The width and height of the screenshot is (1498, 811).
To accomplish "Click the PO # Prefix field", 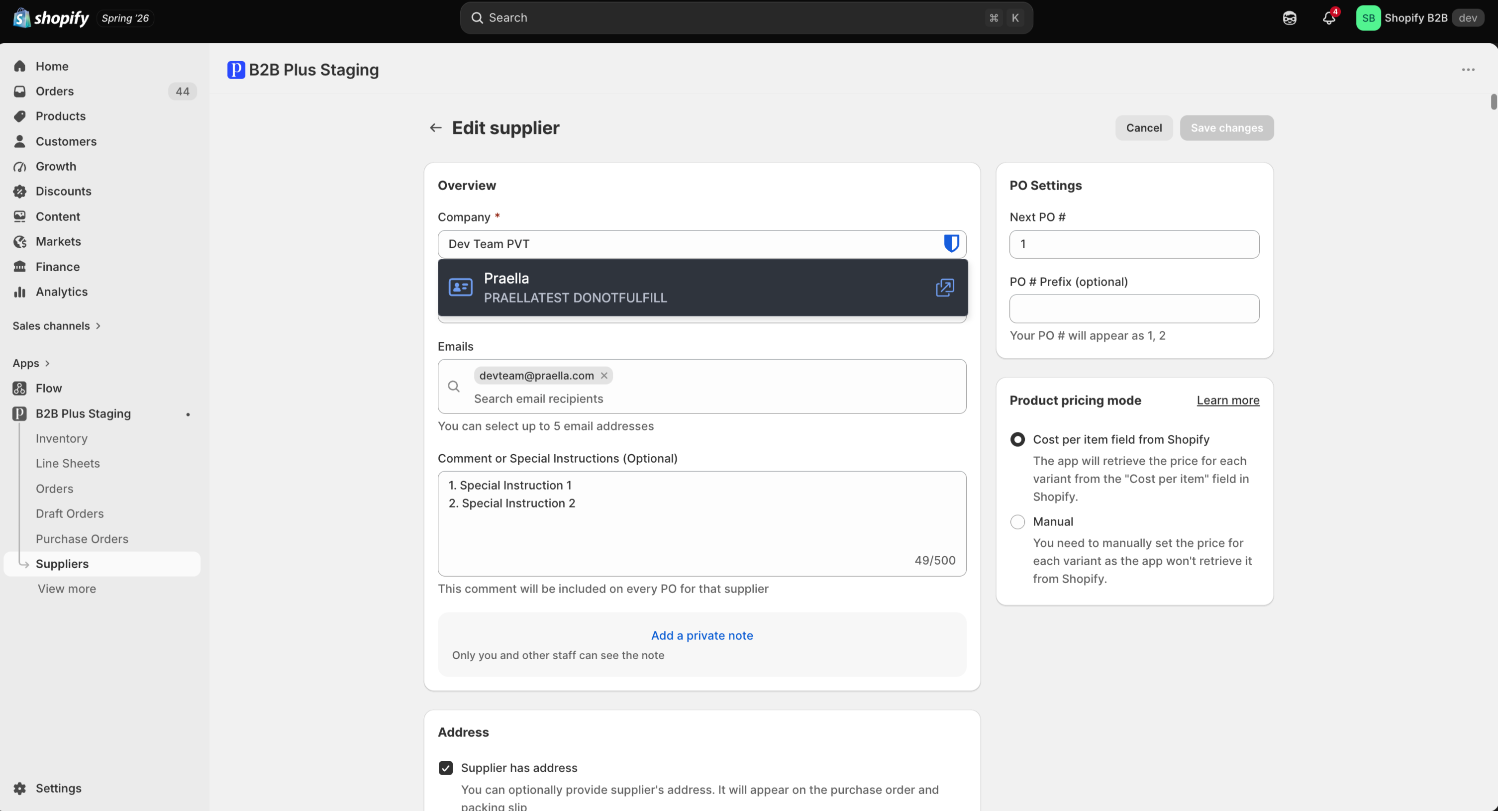I will click(x=1134, y=308).
